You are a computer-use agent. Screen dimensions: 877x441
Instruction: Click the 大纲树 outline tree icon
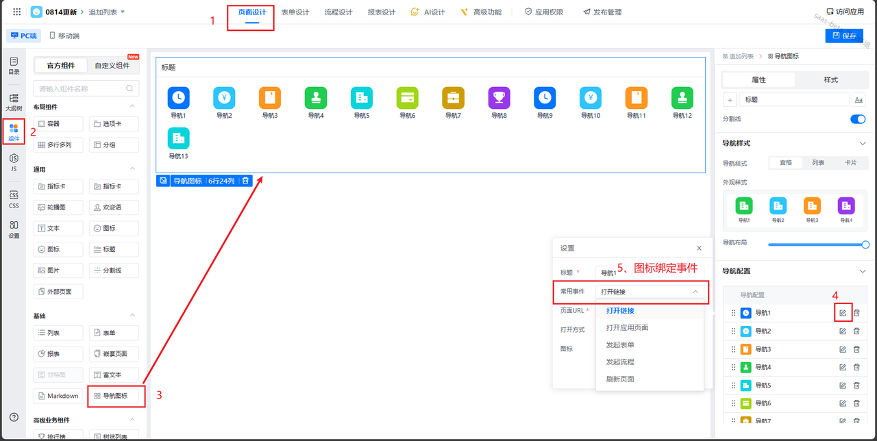(x=14, y=102)
